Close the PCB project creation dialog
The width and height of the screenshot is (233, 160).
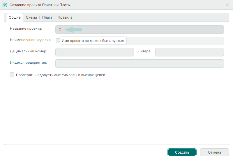[x=227, y=5]
